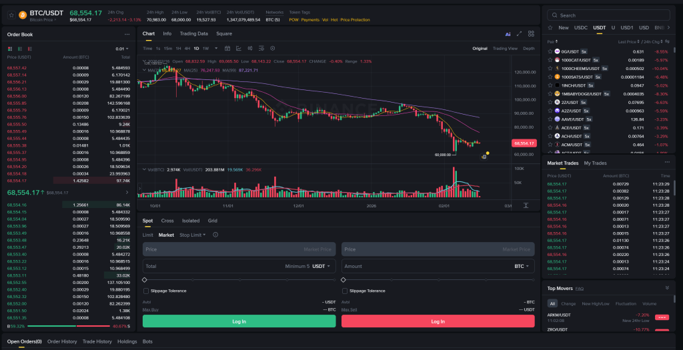Open favorites star tab in pairs list
Viewport: 683px width, 350px height.
(x=550, y=27)
